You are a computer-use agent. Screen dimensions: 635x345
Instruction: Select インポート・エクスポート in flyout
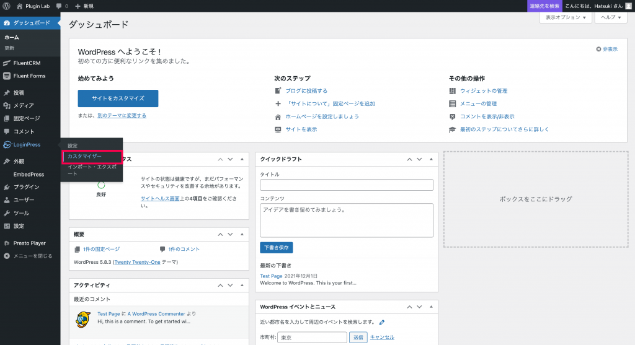pos(92,170)
